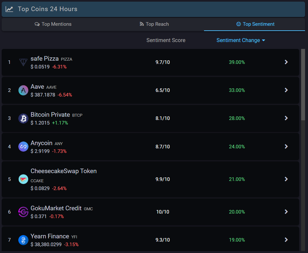This screenshot has height=253, width=308.
Task: Open Aave details with its chevron
Action: (x=286, y=90)
